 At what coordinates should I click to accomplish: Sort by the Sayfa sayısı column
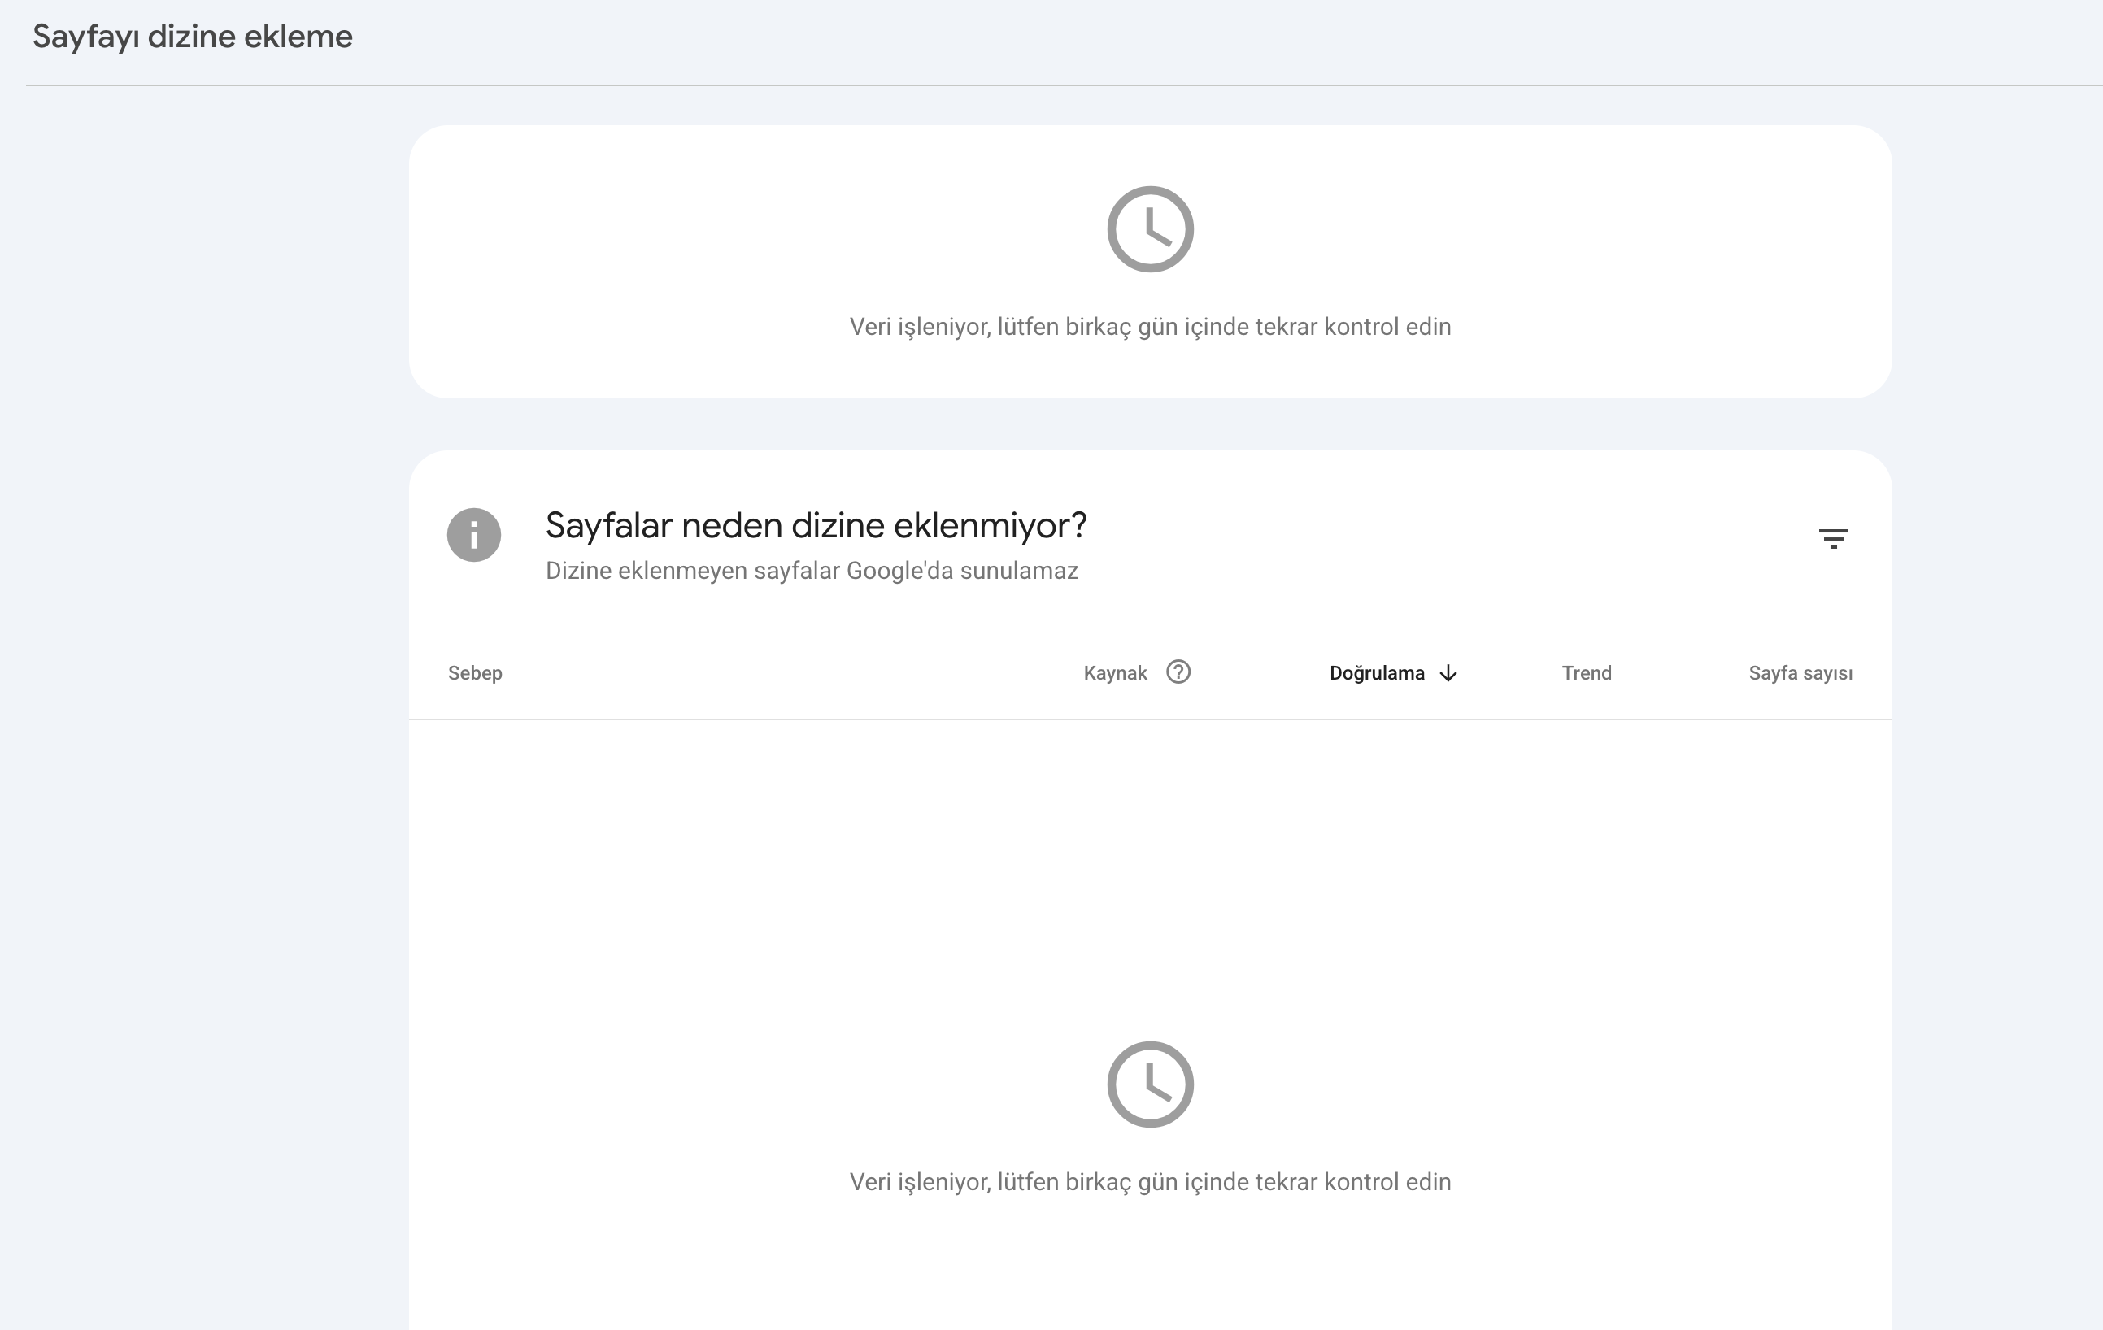1800,673
